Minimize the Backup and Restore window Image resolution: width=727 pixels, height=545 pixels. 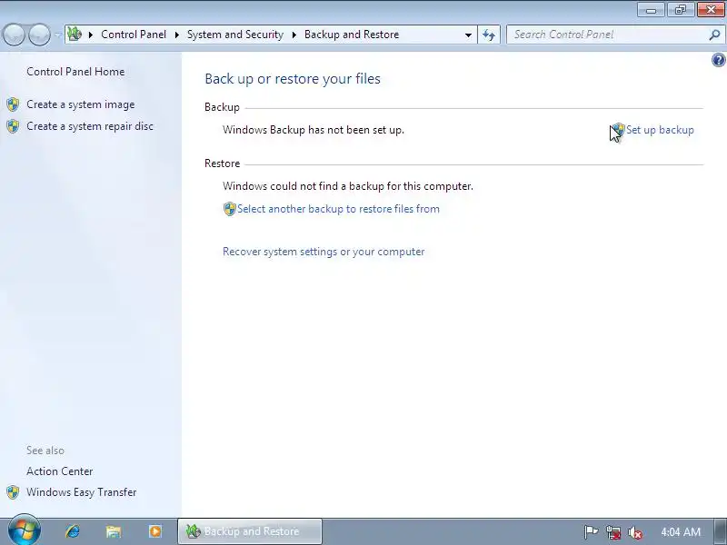(x=651, y=10)
